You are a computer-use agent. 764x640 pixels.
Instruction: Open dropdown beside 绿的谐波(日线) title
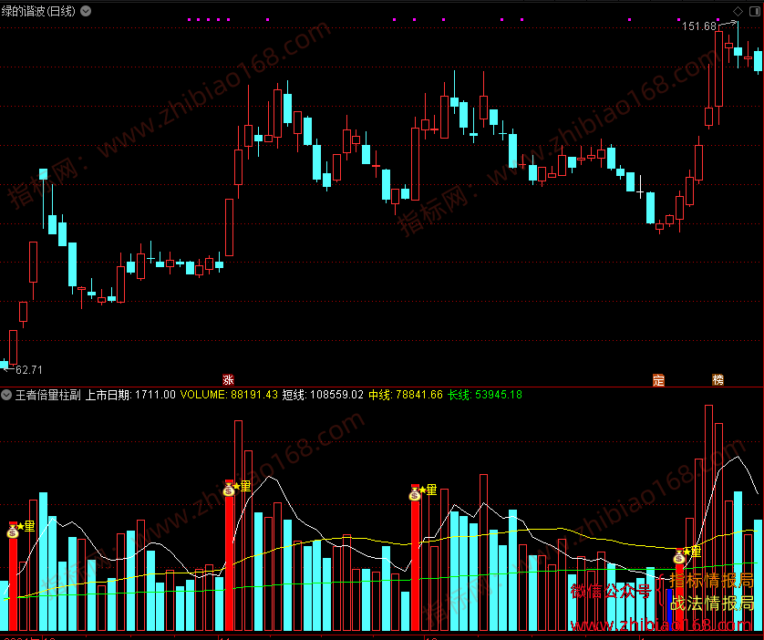pyautogui.click(x=86, y=11)
